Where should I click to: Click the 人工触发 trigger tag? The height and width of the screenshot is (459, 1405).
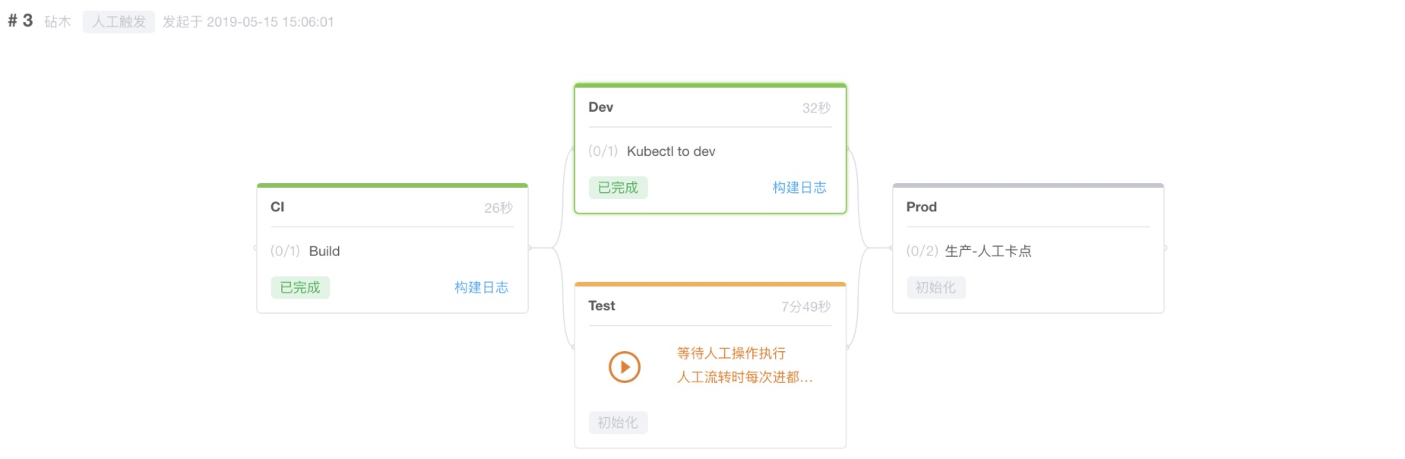[x=119, y=22]
